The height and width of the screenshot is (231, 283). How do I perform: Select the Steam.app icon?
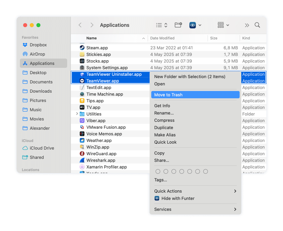coord(82,48)
